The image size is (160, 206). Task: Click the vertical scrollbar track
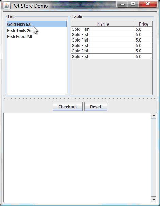coord(154,158)
